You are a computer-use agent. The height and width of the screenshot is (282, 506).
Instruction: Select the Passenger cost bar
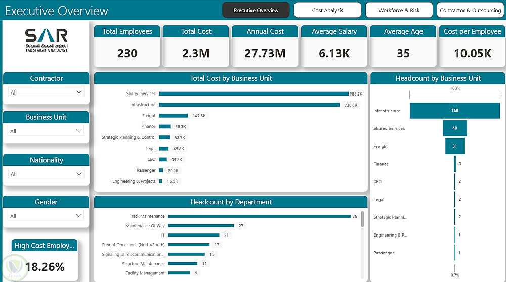point(161,170)
